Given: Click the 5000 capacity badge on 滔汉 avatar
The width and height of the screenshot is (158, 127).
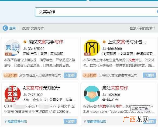Looking at the screenshot, I should [8, 54].
